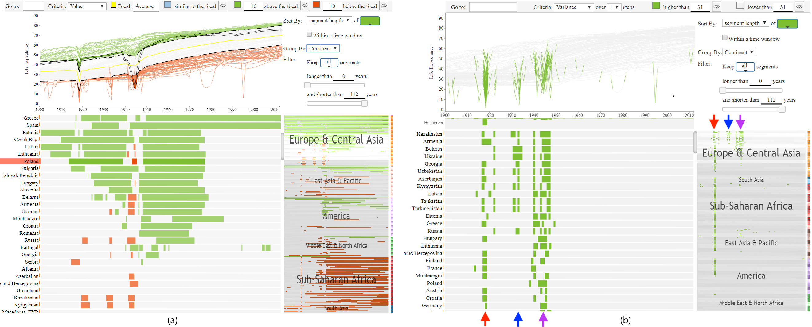Toggle eye icon beside 'lower than 31'
The image size is (812, 327).
click(x=799, y=6)
